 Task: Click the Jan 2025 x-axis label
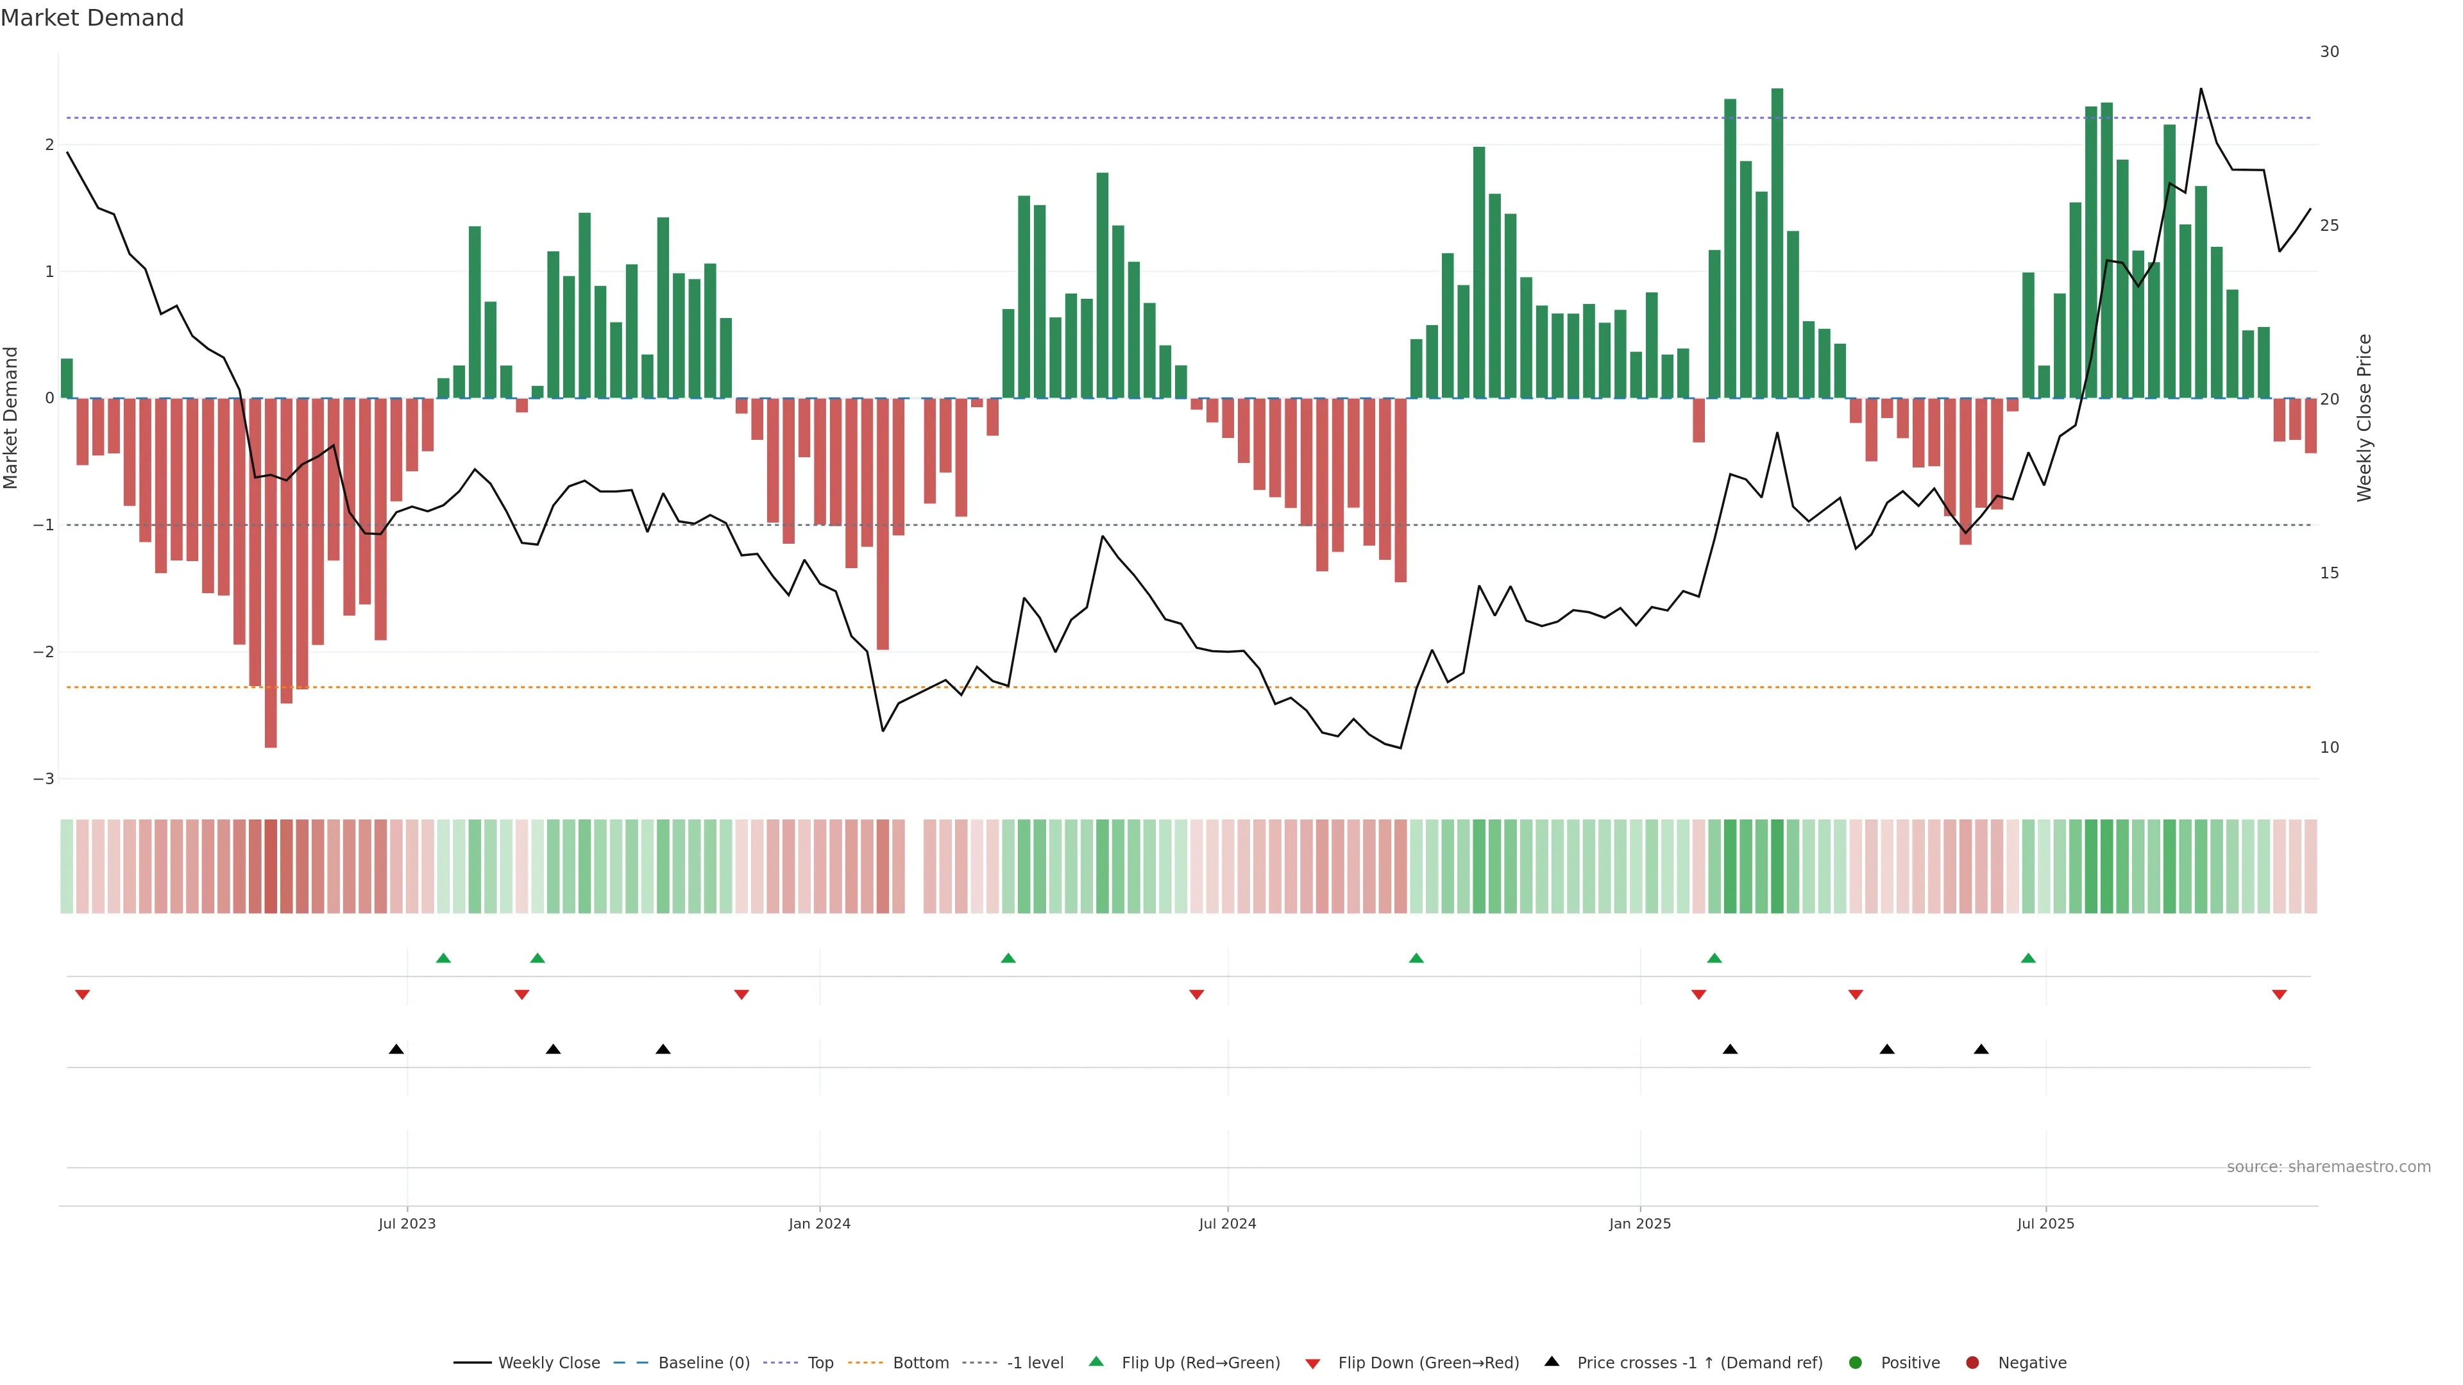(x=1639, y=1223)
